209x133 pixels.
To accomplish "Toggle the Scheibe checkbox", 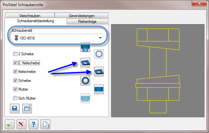I will click(x=15, y=80).
